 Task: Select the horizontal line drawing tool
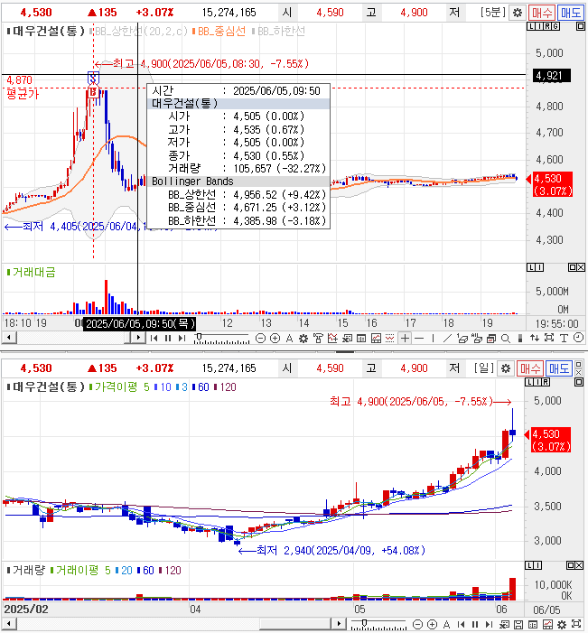tap(420, 339)
